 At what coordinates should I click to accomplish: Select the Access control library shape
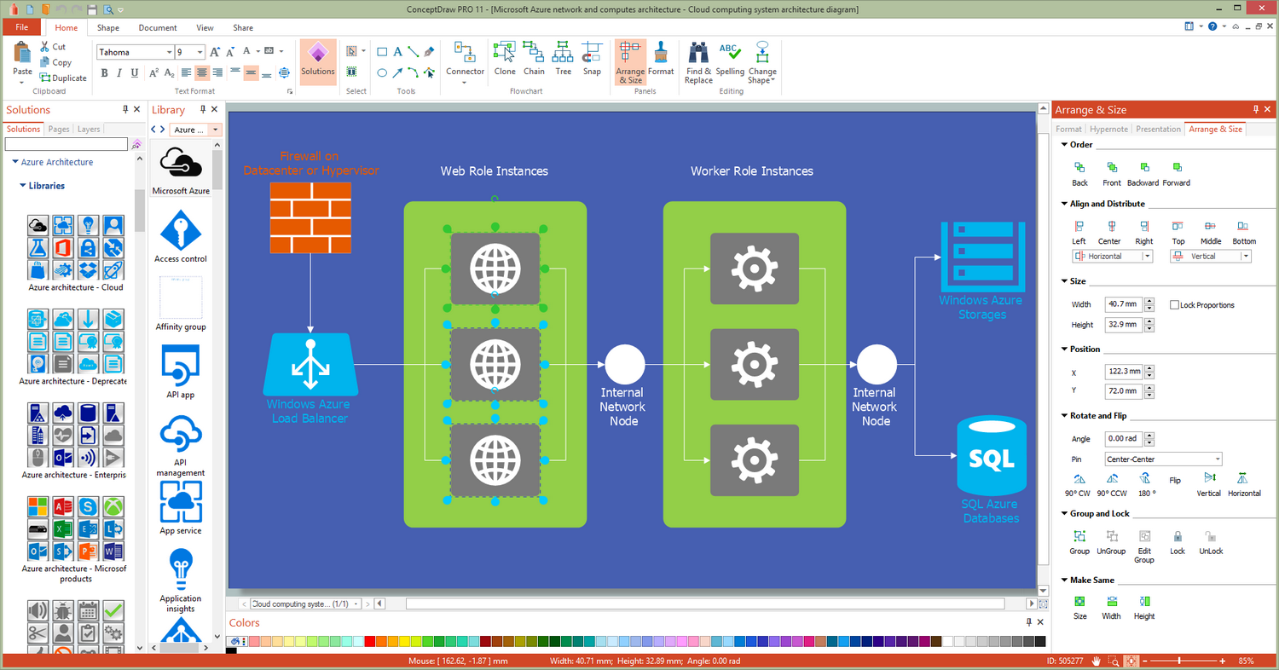[x=181, y=236]
